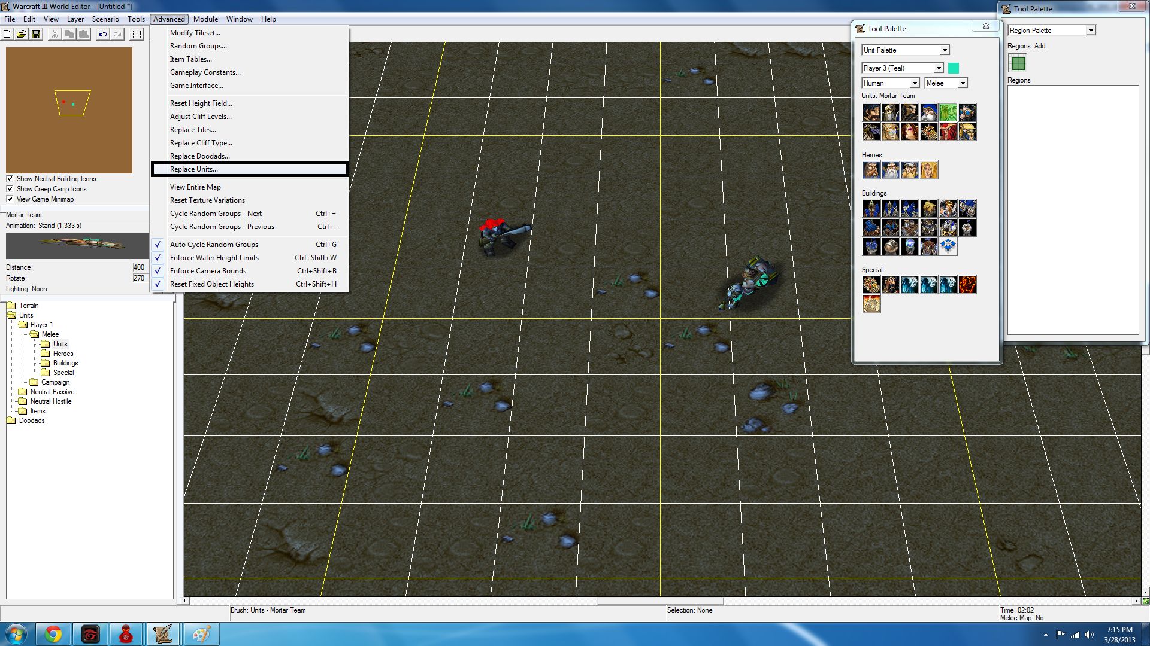The width and height of the screenshot is (1150, 646).
Task: Expand the Doodads tree folder
Action: [26, 420]
